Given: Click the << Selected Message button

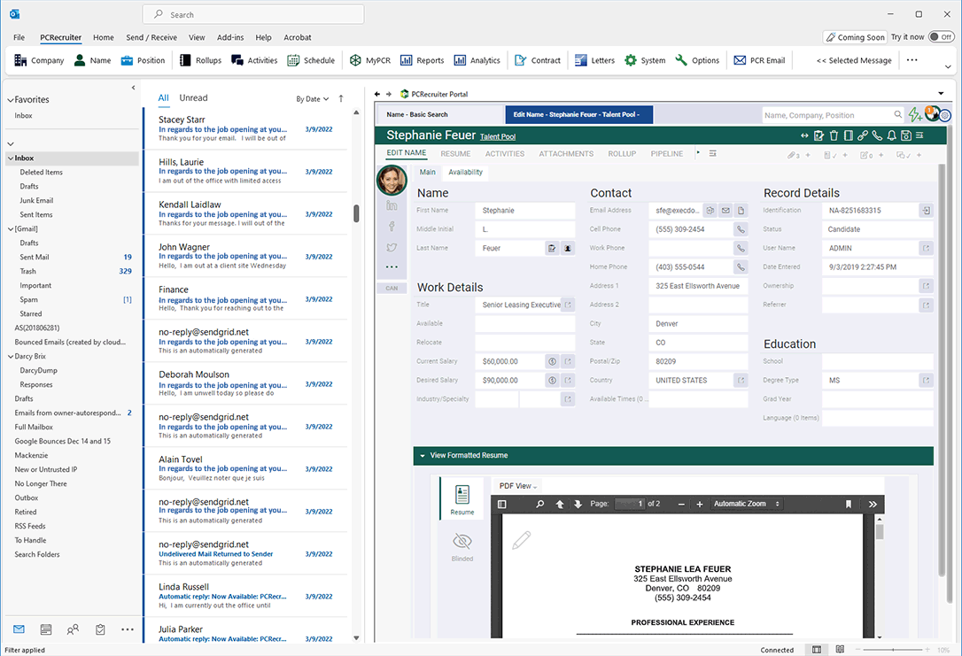Looking at the screenshot, I should pos(854,60).
